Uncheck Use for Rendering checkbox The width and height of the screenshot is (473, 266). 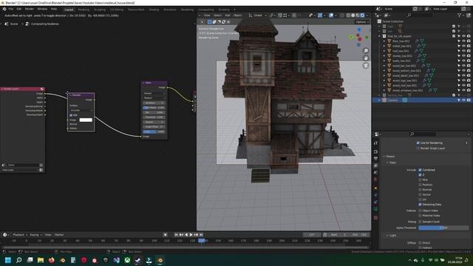418,143
